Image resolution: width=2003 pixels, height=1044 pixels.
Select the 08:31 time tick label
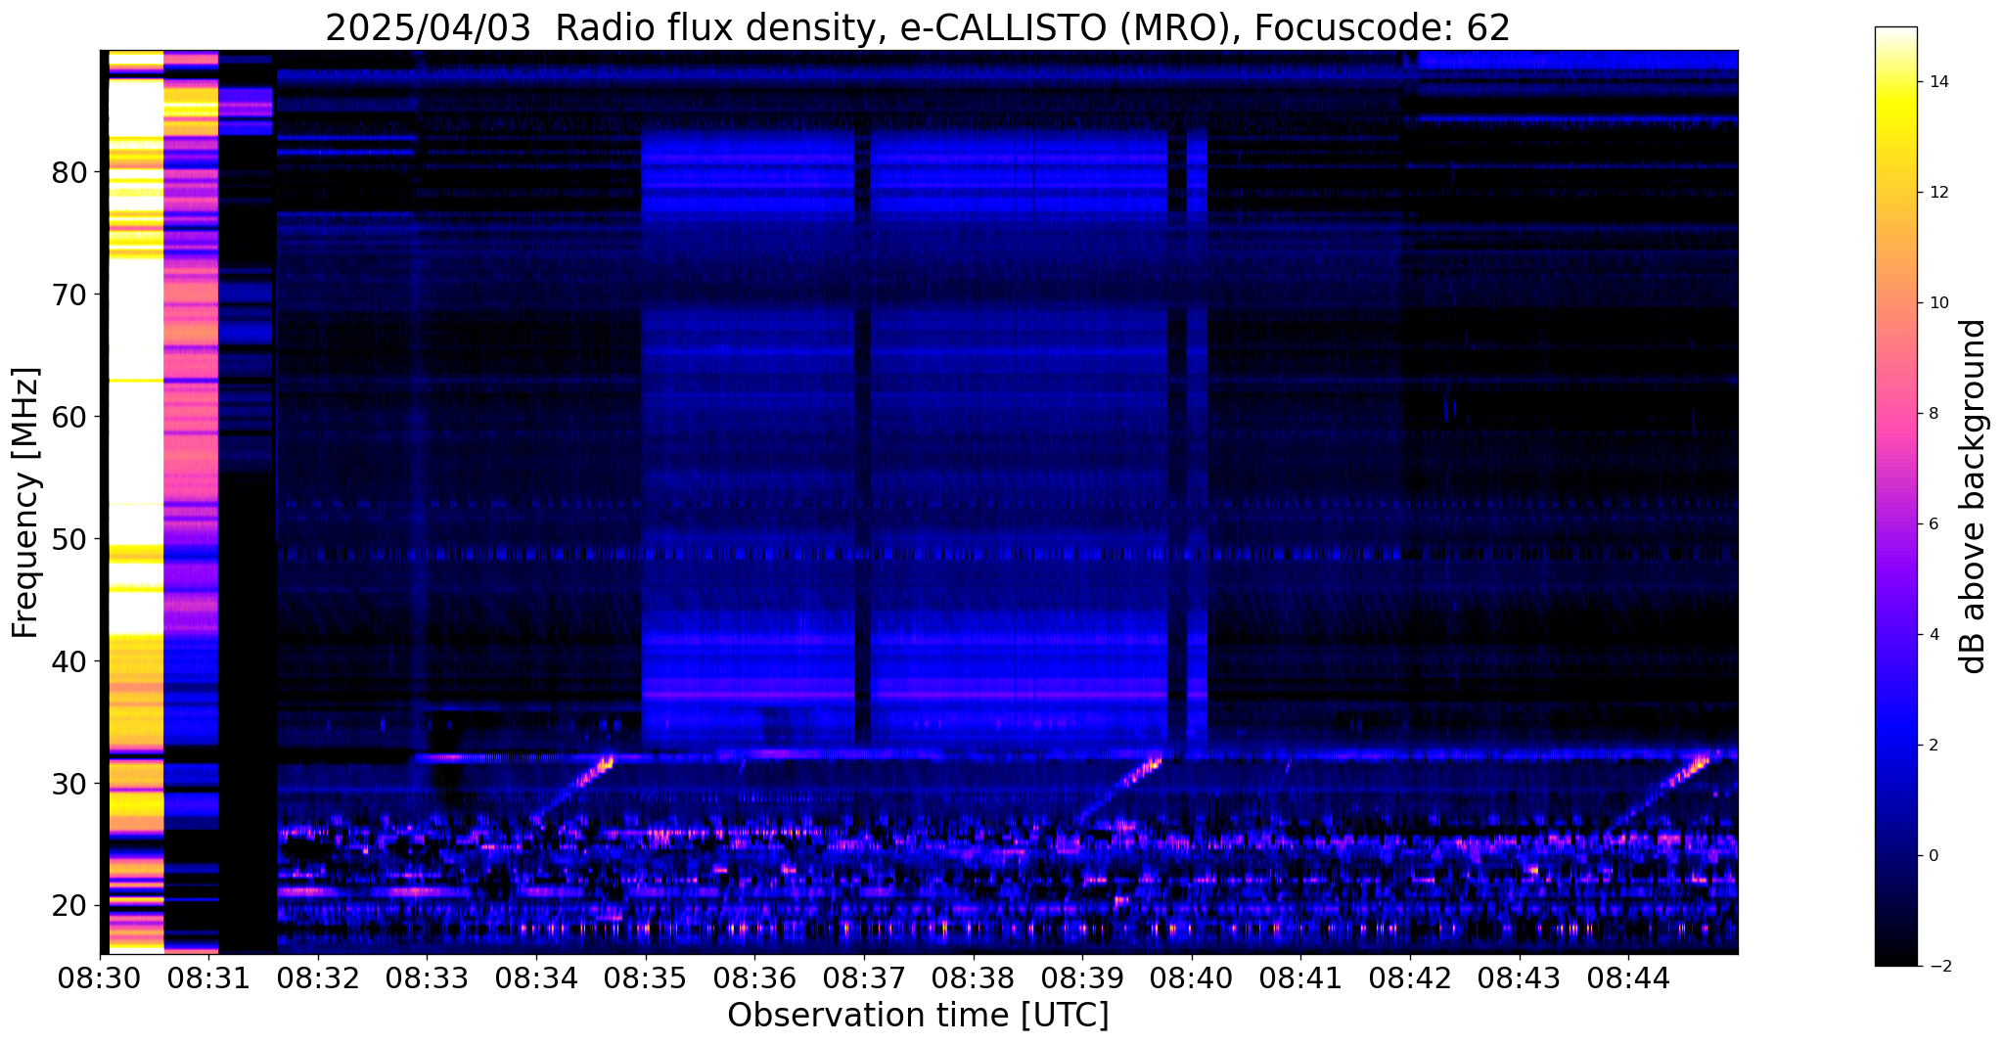pyautogui.click(x=208, y=977)
